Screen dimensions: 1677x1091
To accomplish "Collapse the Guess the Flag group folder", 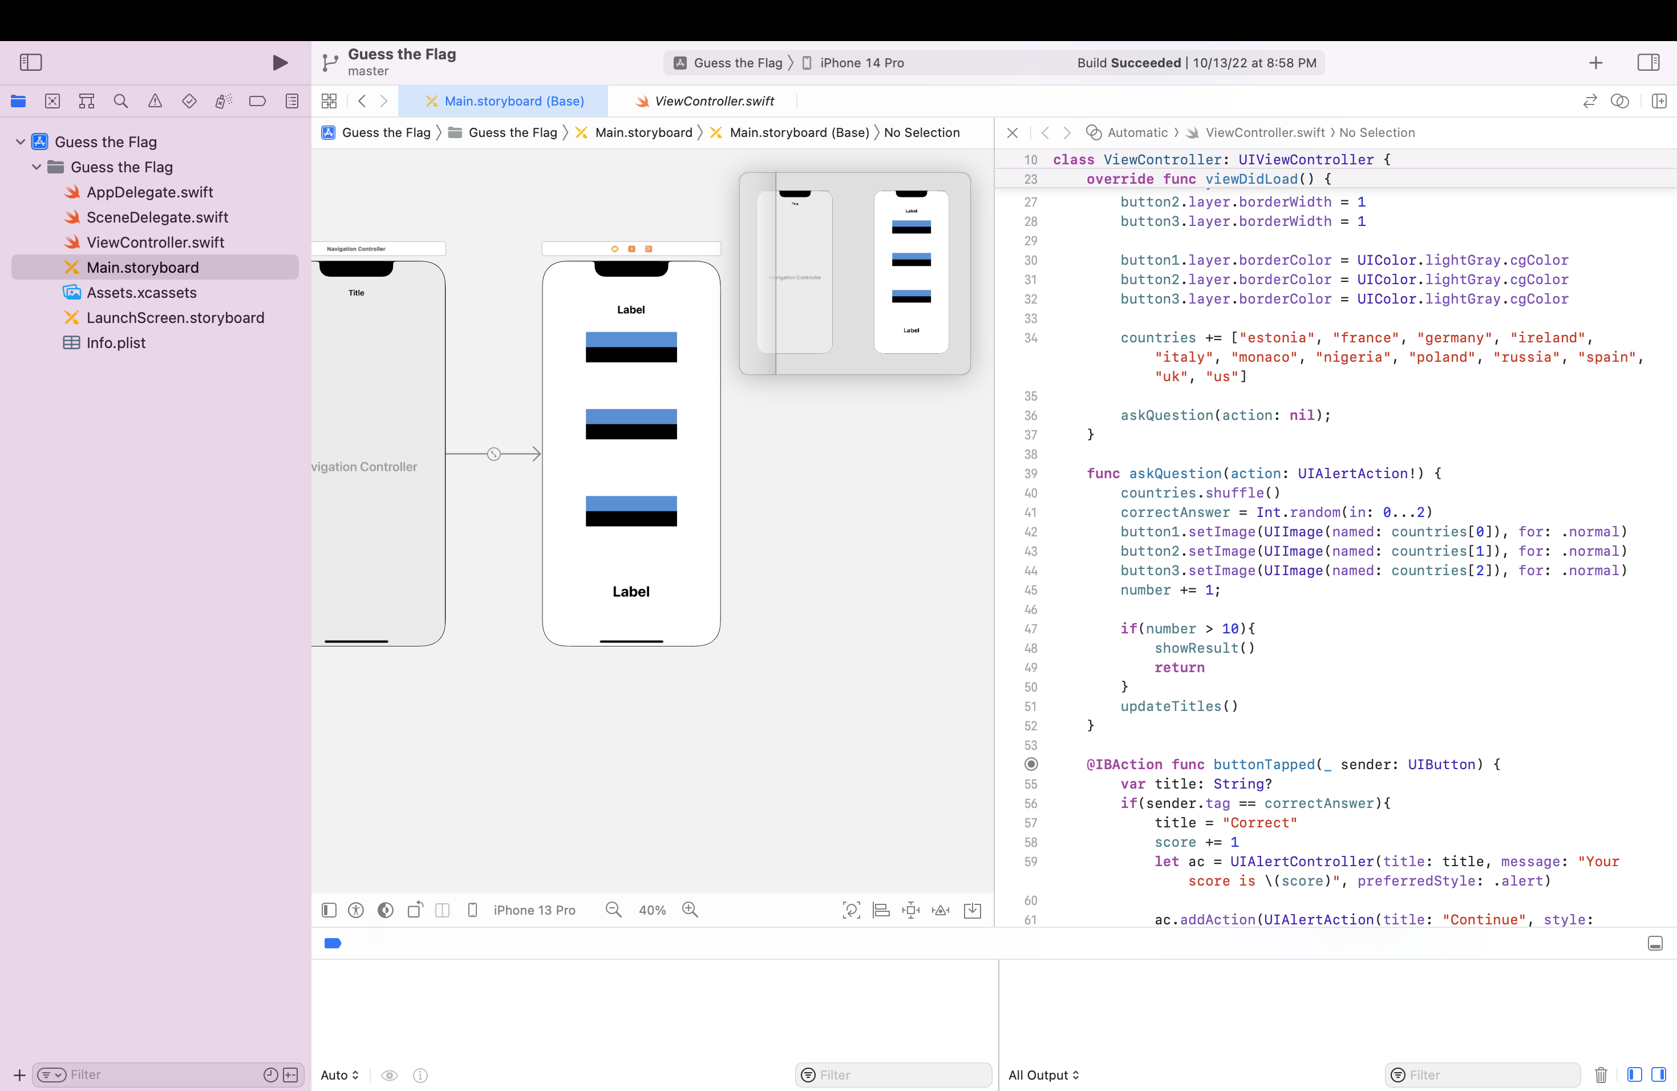I will [37, 167].
